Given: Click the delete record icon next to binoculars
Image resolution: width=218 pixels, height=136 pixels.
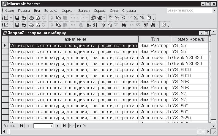Looking at the screenshot, I should coord(138,25).
